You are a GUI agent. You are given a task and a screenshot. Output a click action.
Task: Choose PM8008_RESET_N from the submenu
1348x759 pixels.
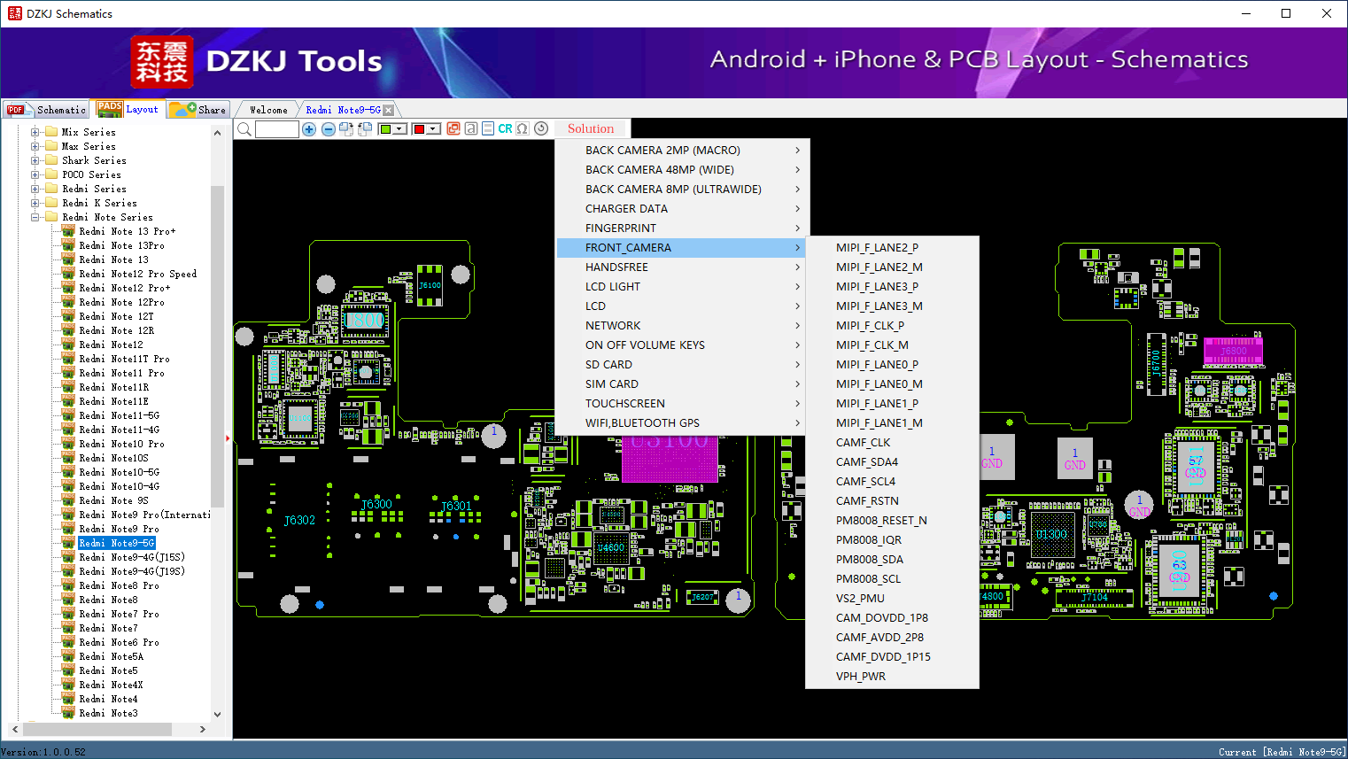(x=892, y=521)
